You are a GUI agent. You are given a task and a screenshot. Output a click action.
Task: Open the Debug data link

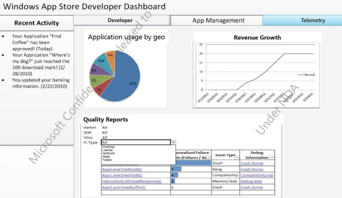[x=251, y=181]
